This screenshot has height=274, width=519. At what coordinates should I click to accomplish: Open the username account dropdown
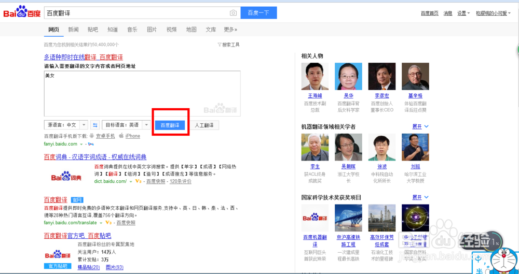[x=493, y=13]
